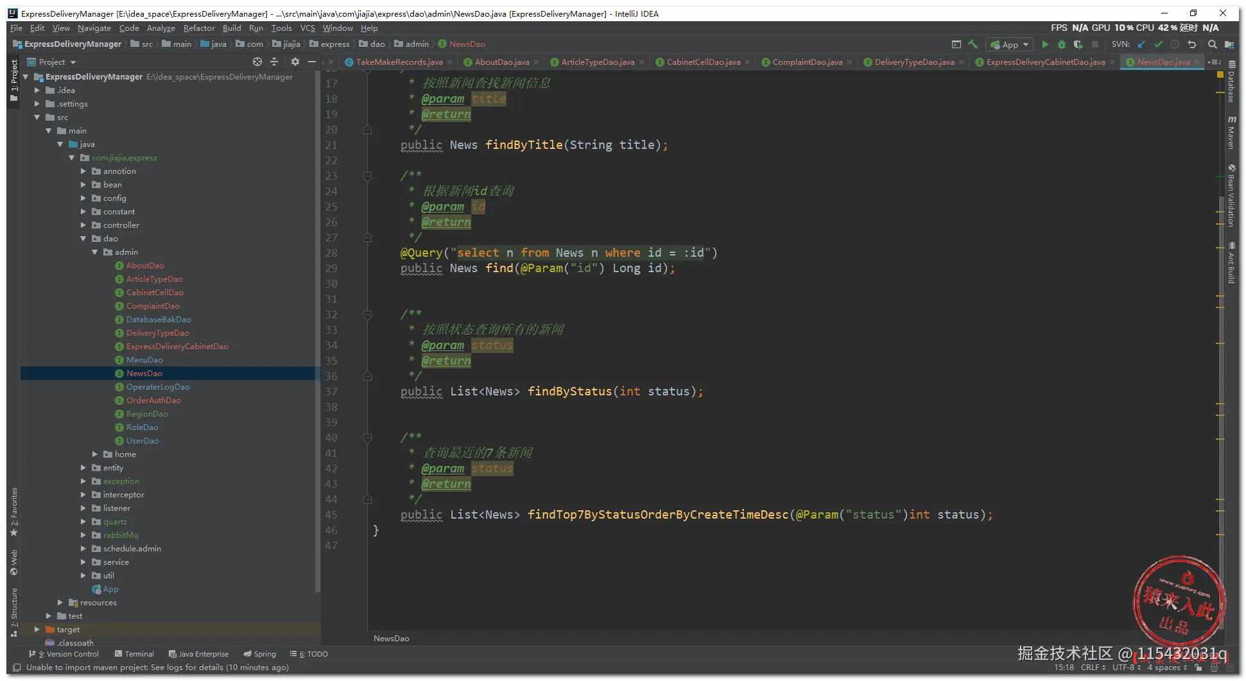Close the NewsDao.java tab
1246x681 pixels.
(x=1197, y=62)
